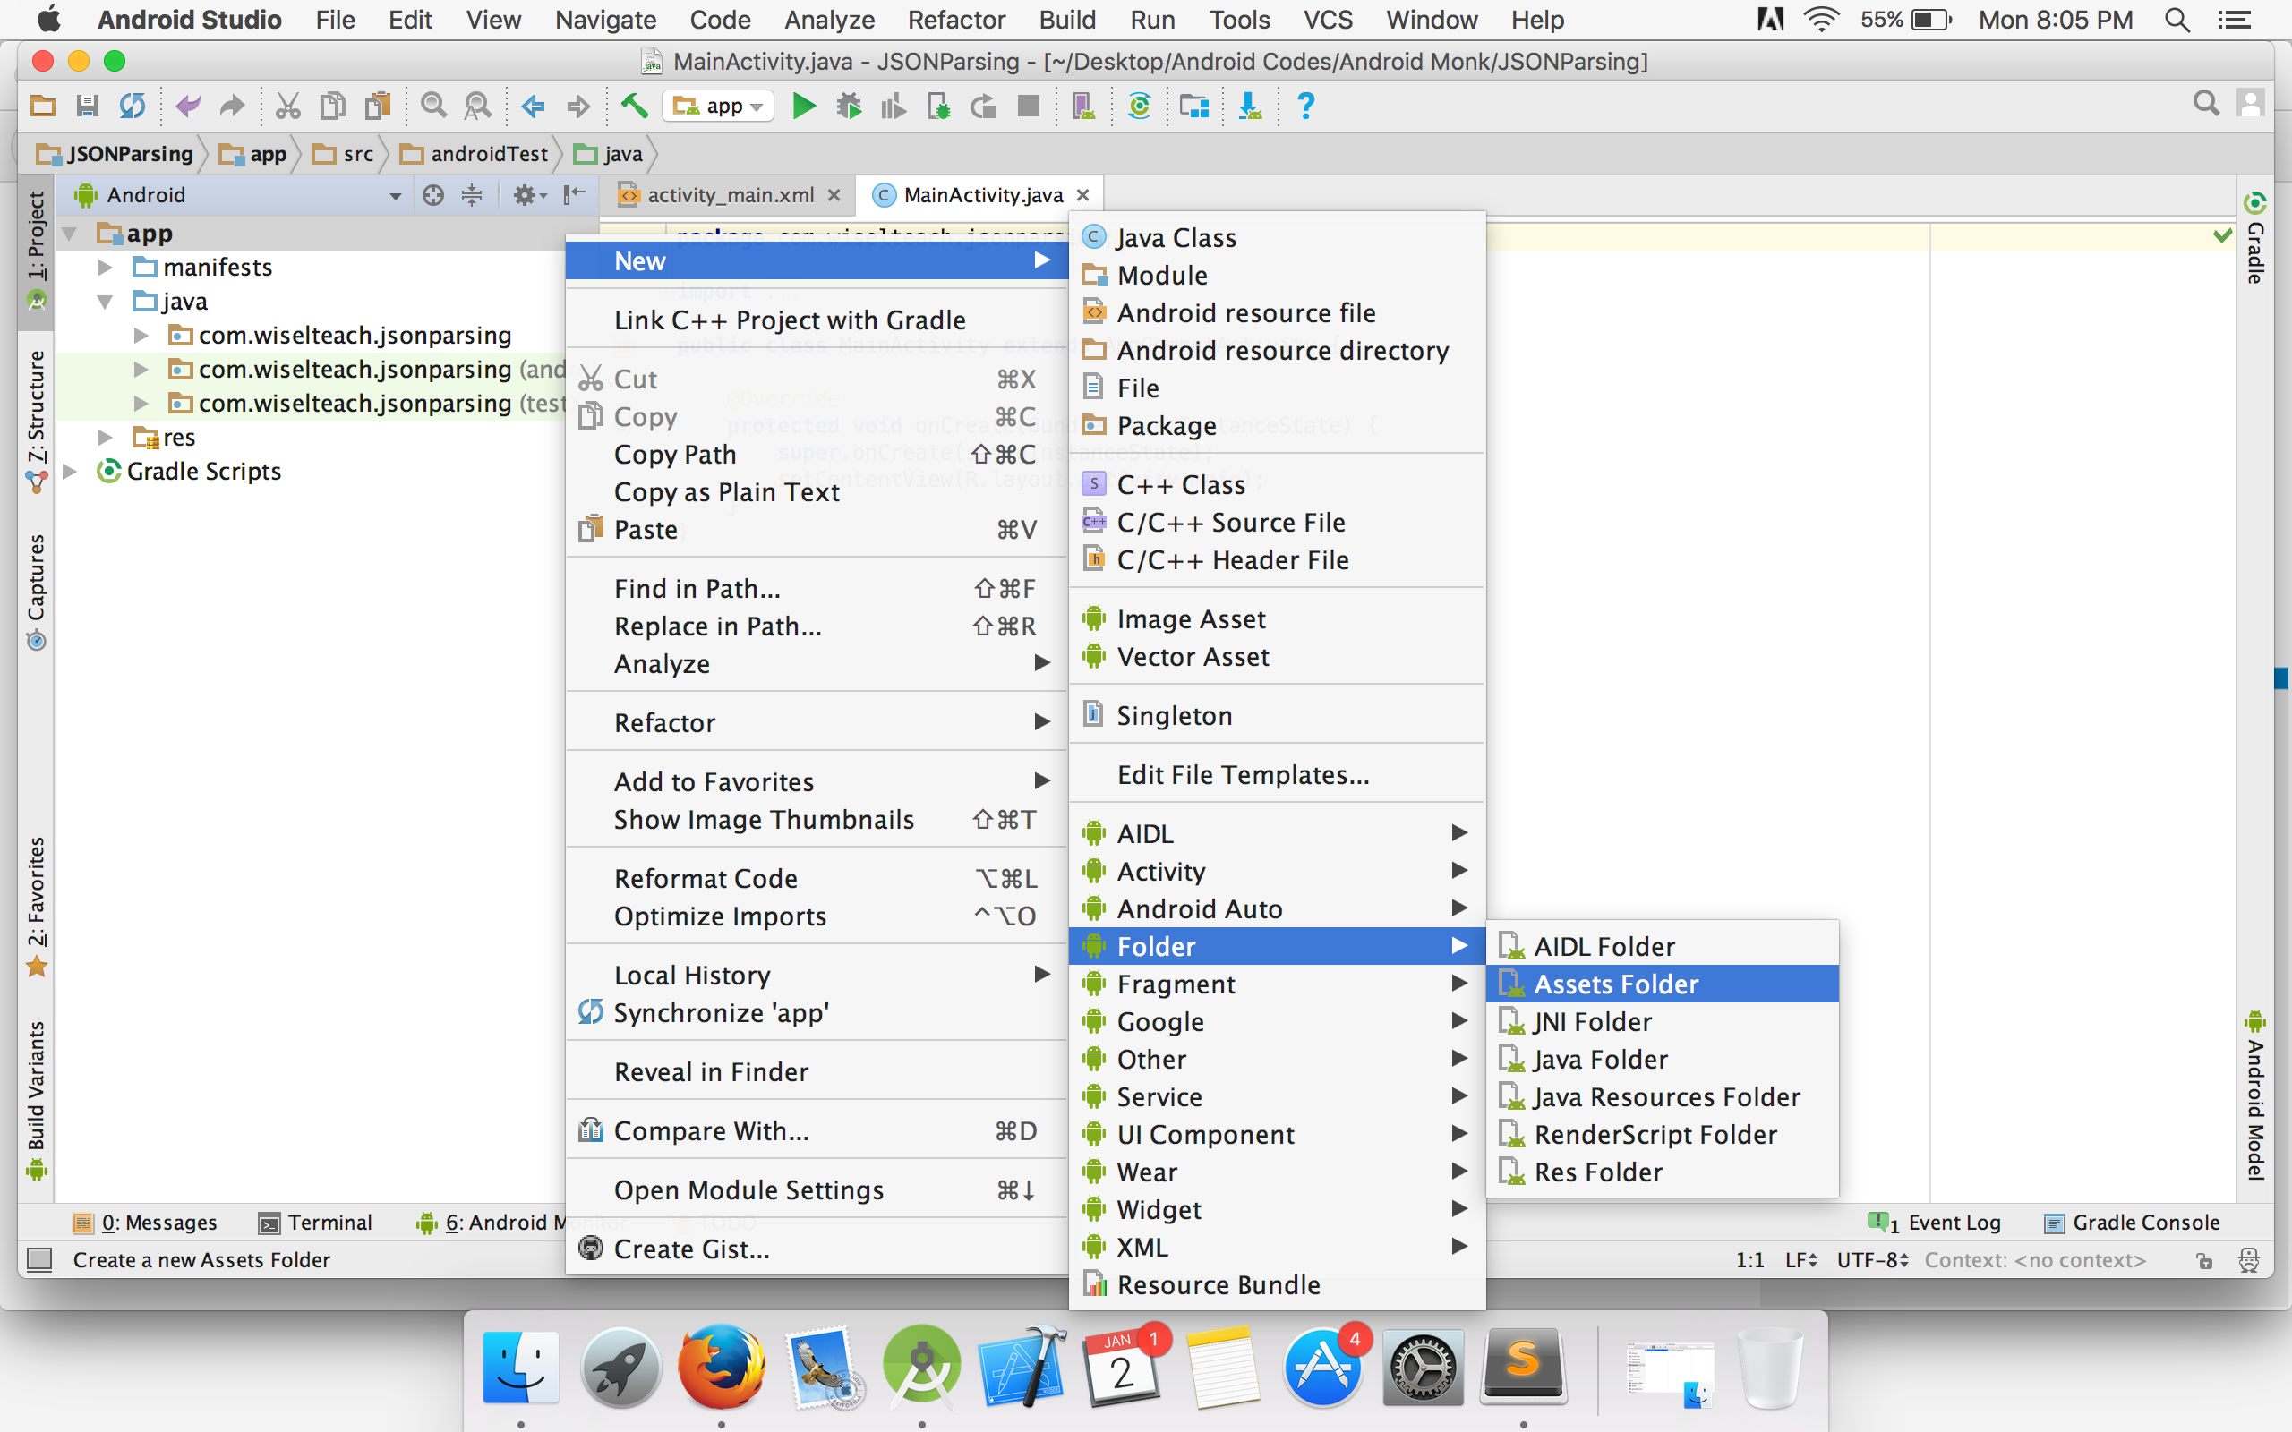Select Res Folder option

[1663, 1172]
